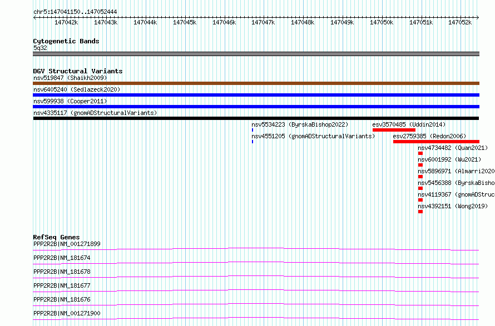The image size is (495, 326).
Task: Click the magenta NM_001271900 intron line
Action: 256,318
